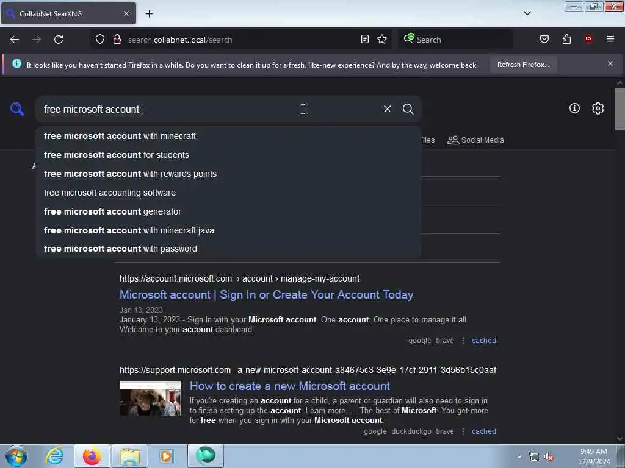Screen dimensions: 625x468
Task: Open the SearXNG about info icon
Action: point(574,108)
